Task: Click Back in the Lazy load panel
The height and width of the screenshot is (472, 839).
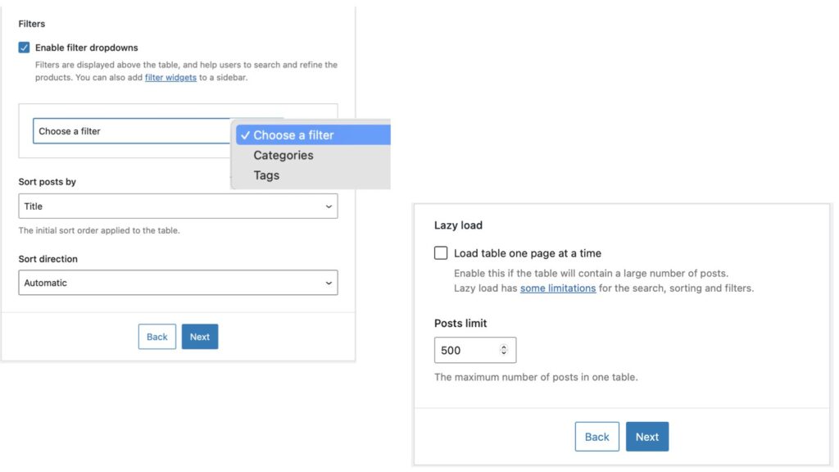Action: 596,437
